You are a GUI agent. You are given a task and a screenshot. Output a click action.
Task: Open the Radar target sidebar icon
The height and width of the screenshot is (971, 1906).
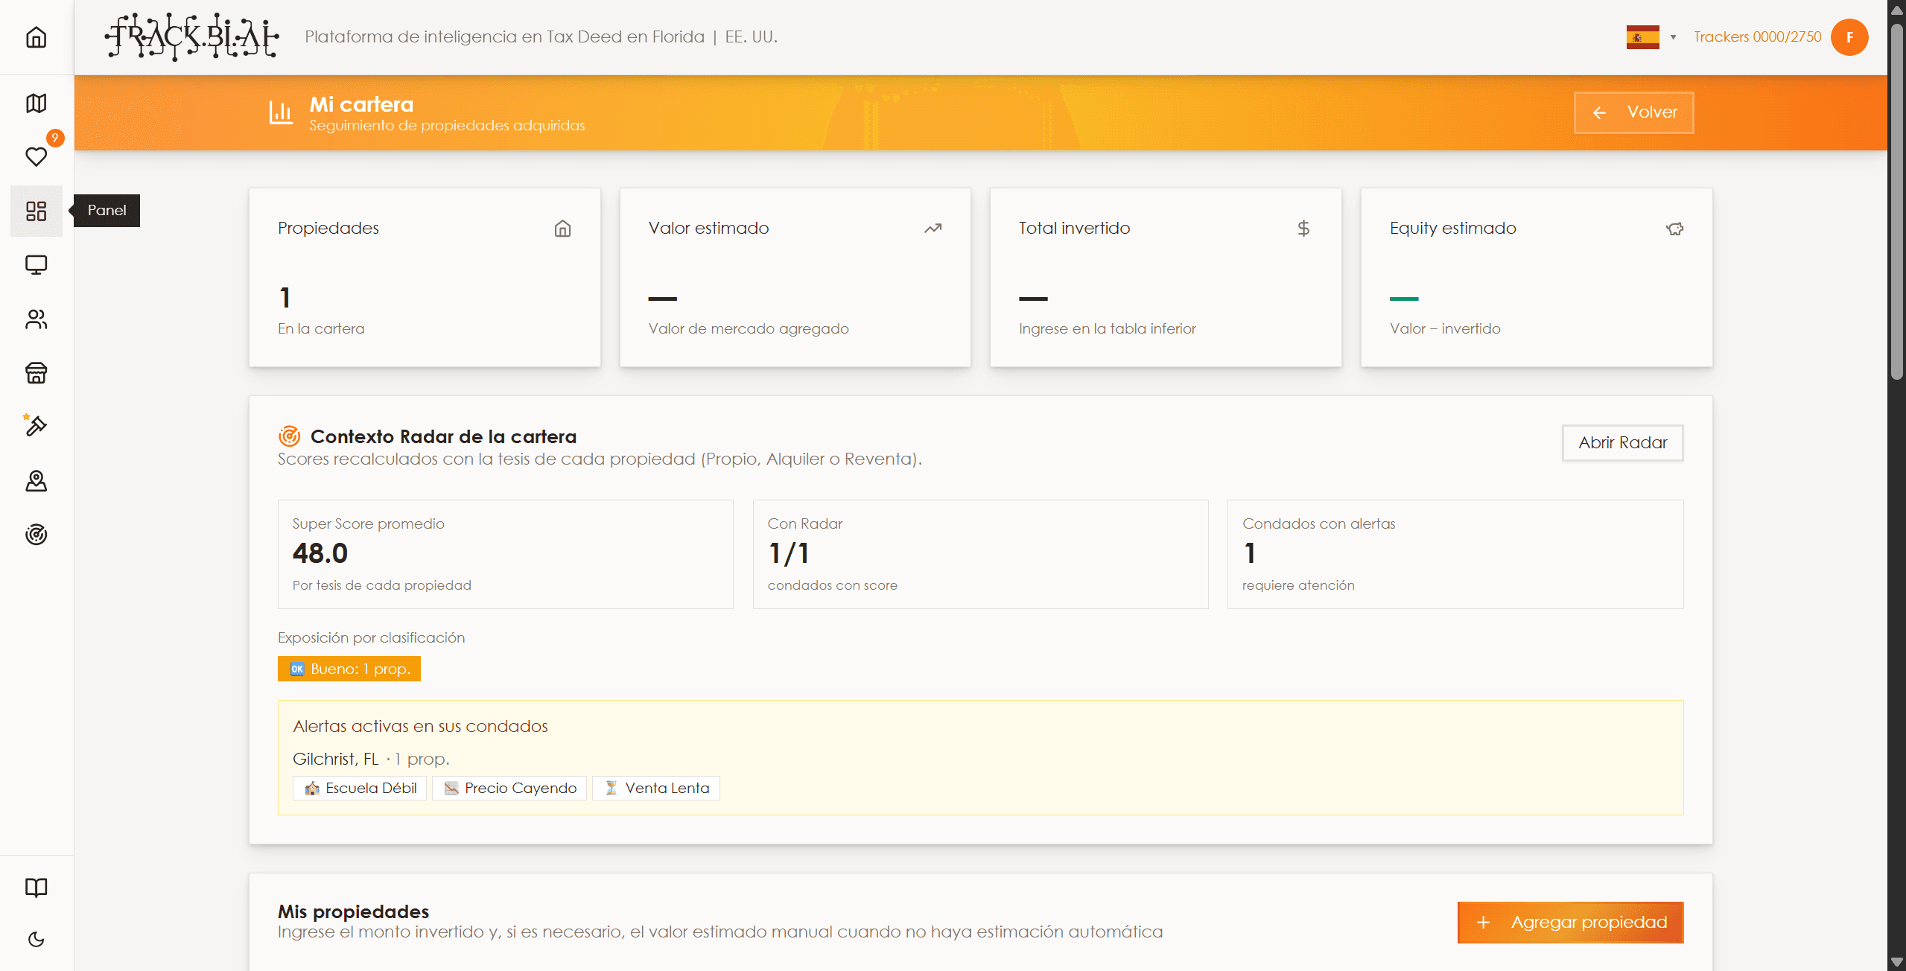tap(36, 535)
